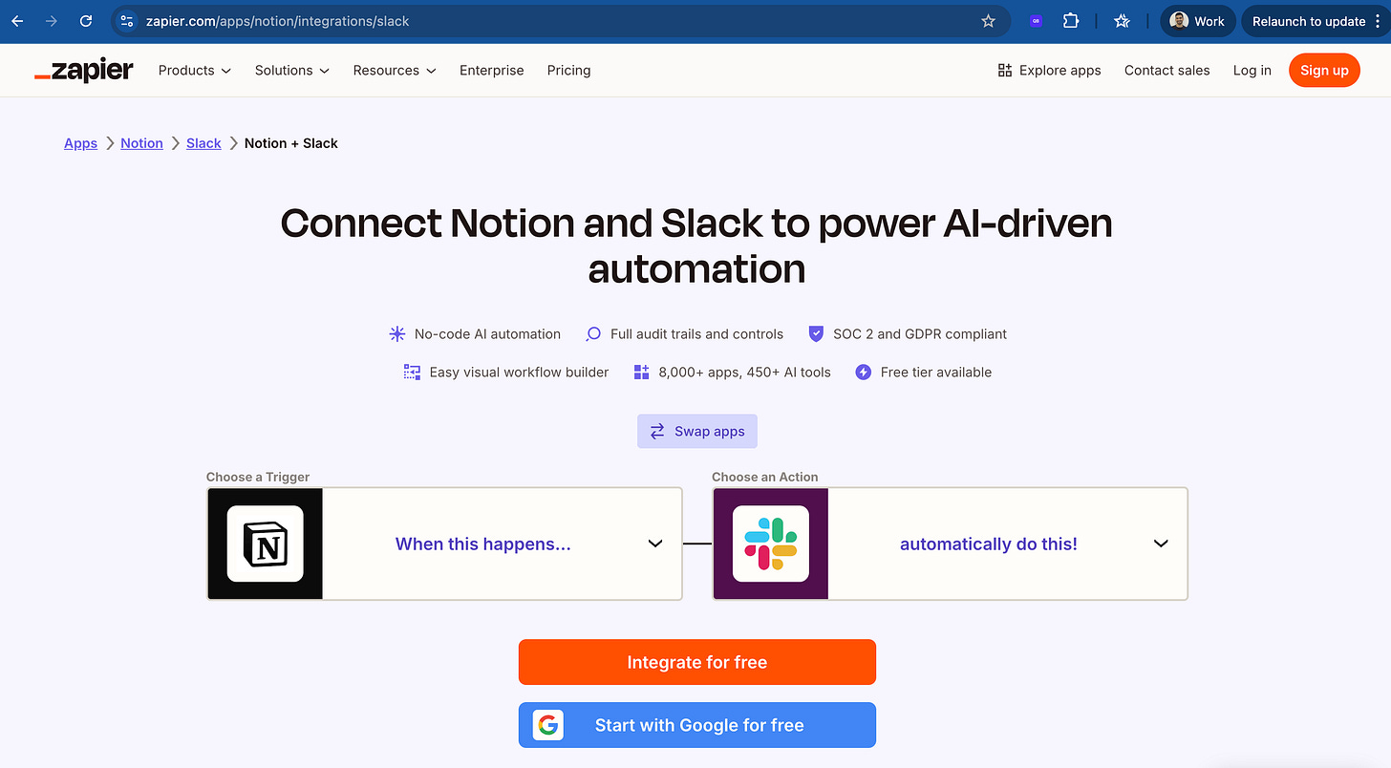The width and height of the screenshot is (1391, 768).
Task: Click Start with Google for free
Action: 697,725
